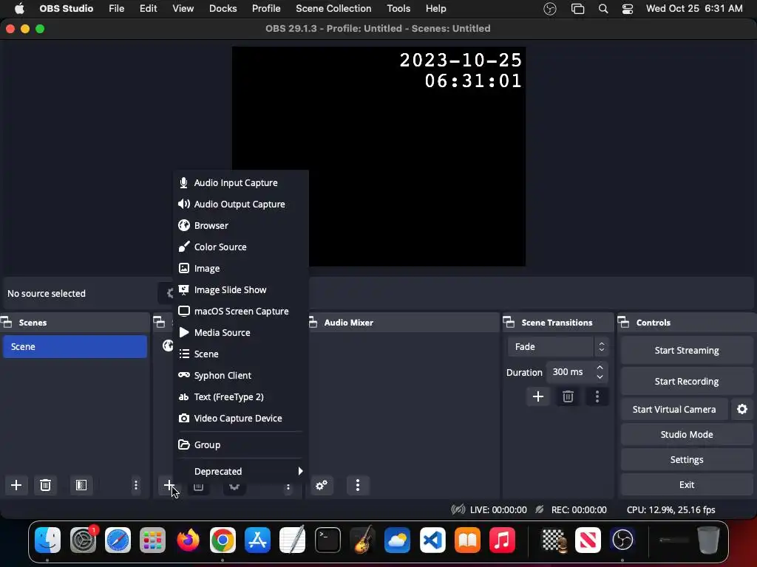Viewport: 757px width, 567px height.
Task: Decrease transition duration with down arrow
Action: 600,377
